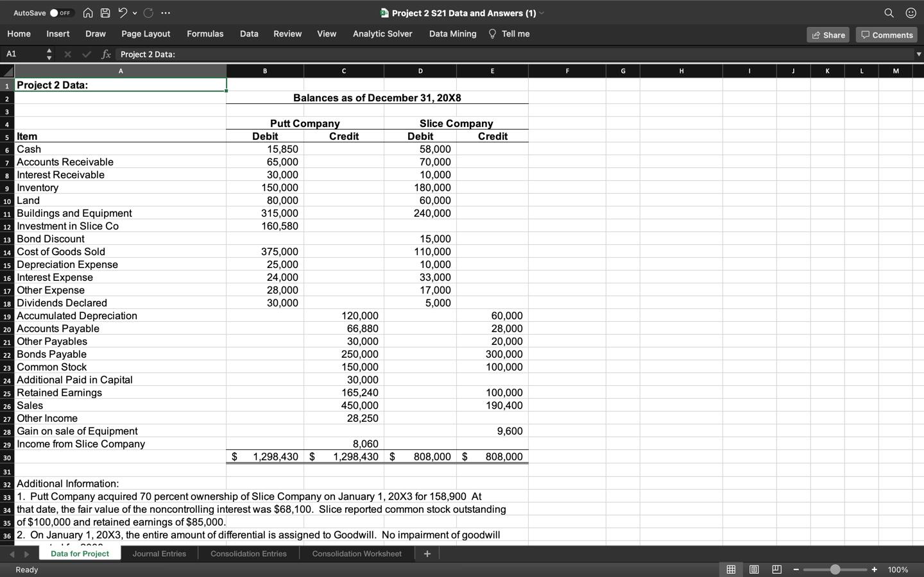
Task: Click into the formula bar text
Action: pos(513,54)
